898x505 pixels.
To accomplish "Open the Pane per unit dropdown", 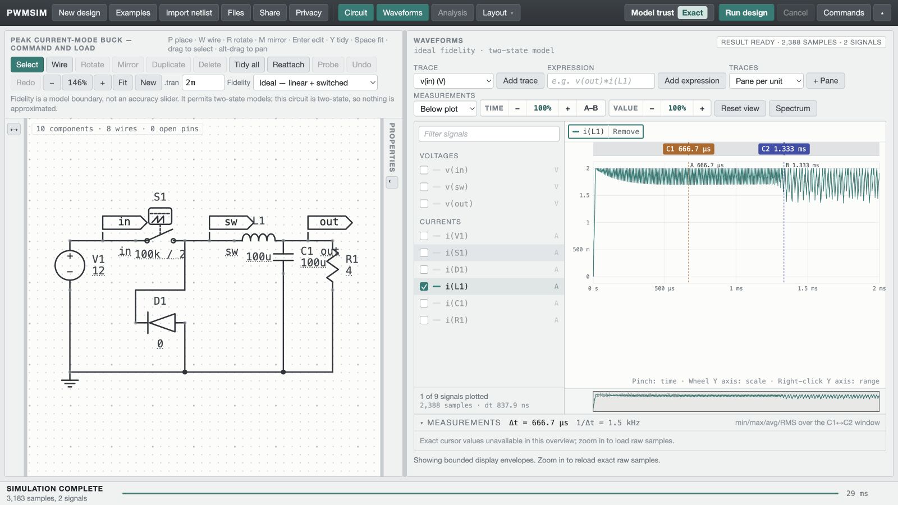I will [766, 81].
